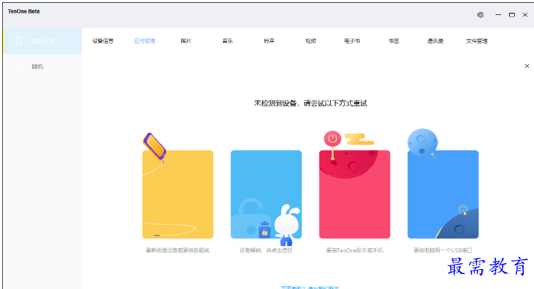Go to the 铃声 tab
The height and width of the screenshot is (289, 534).
269,41
